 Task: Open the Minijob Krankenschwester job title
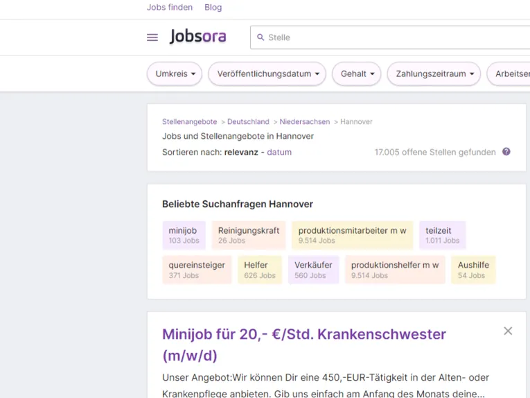304,345
